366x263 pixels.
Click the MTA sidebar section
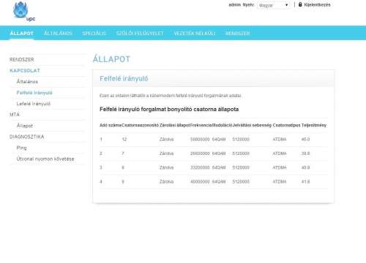point(15,115)
